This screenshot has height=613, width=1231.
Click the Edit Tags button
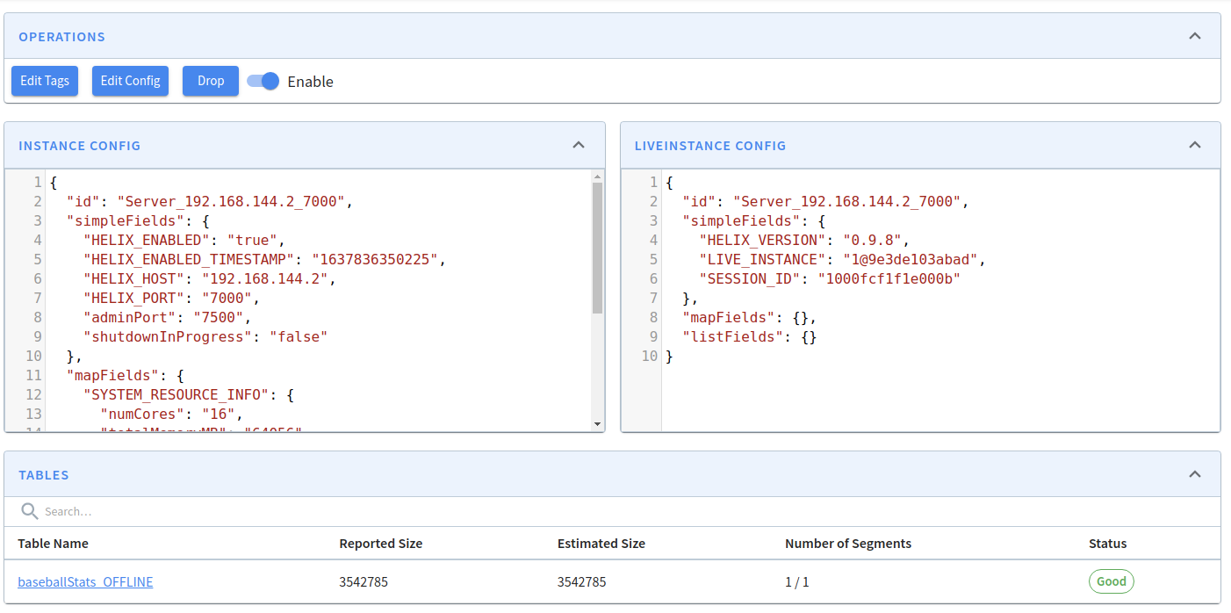coord(45,81)
